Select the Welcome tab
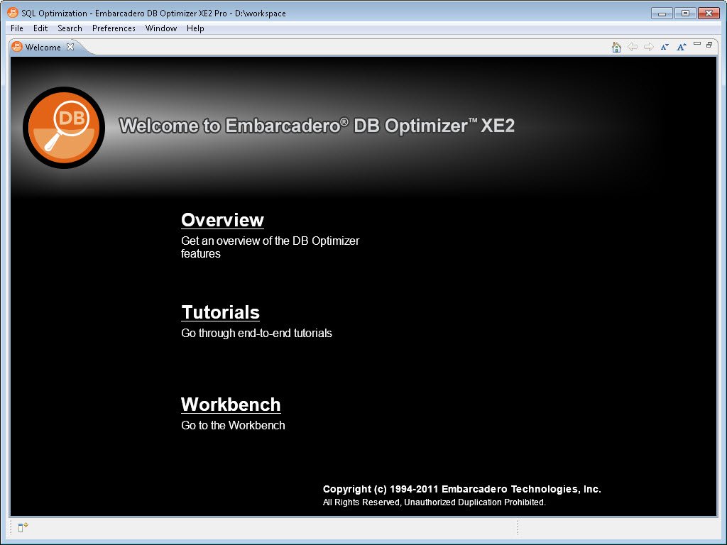Screen dimensions: 727x545 click(43, 48)
